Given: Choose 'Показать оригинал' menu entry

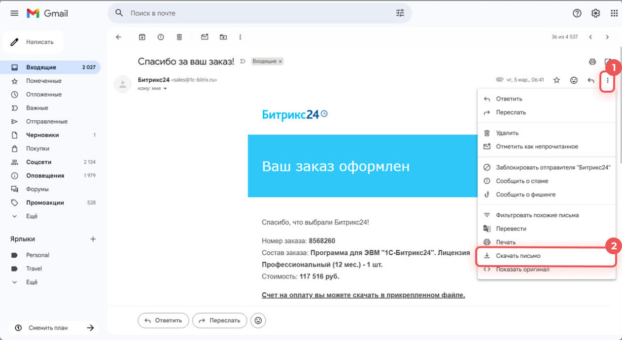Looking at the screenshot, I should tap(522, 270).
